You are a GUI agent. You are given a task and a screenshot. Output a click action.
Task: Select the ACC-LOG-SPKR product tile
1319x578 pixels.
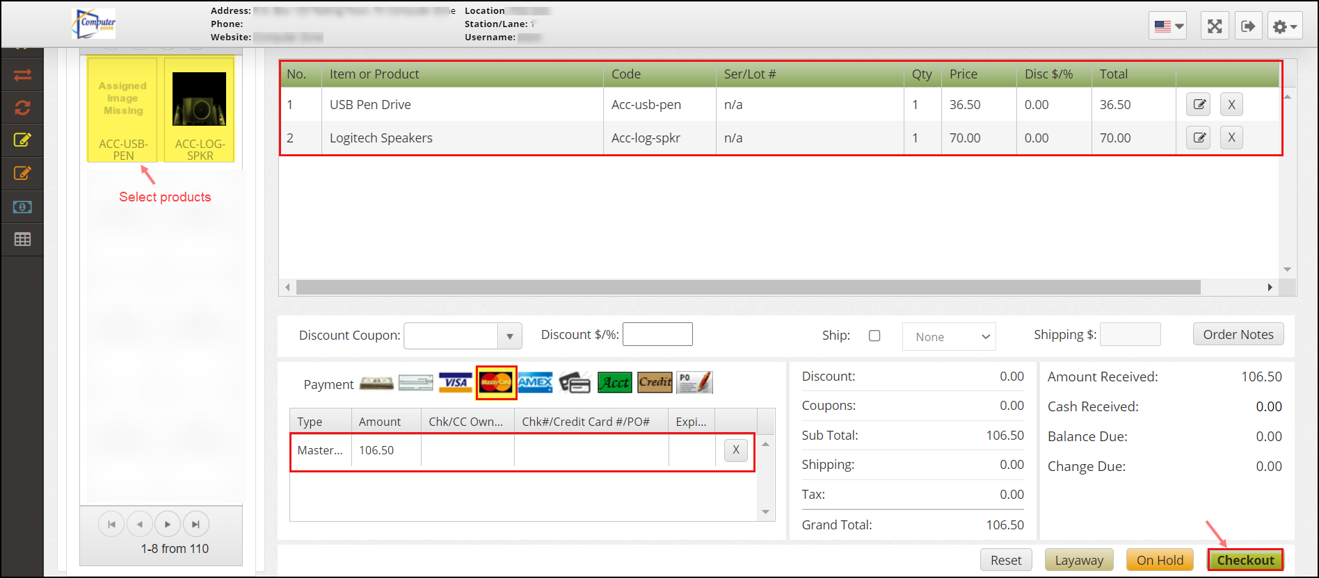click(200, 110)
